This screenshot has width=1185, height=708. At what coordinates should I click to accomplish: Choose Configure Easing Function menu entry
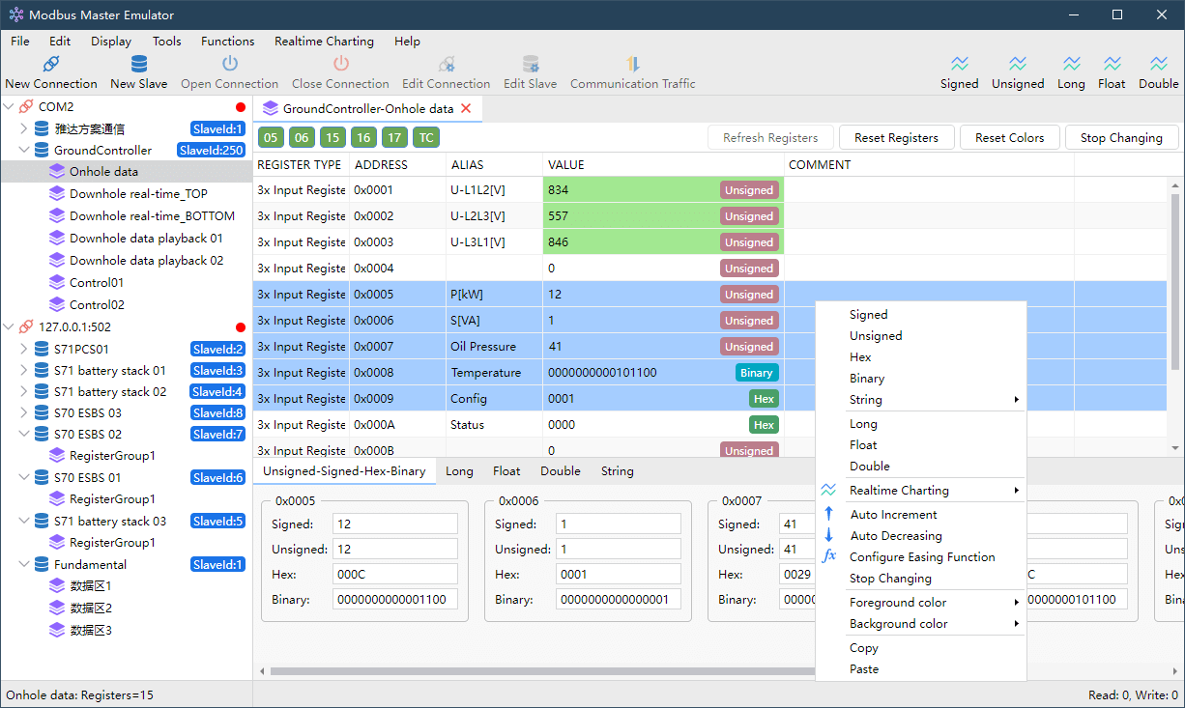920,557
